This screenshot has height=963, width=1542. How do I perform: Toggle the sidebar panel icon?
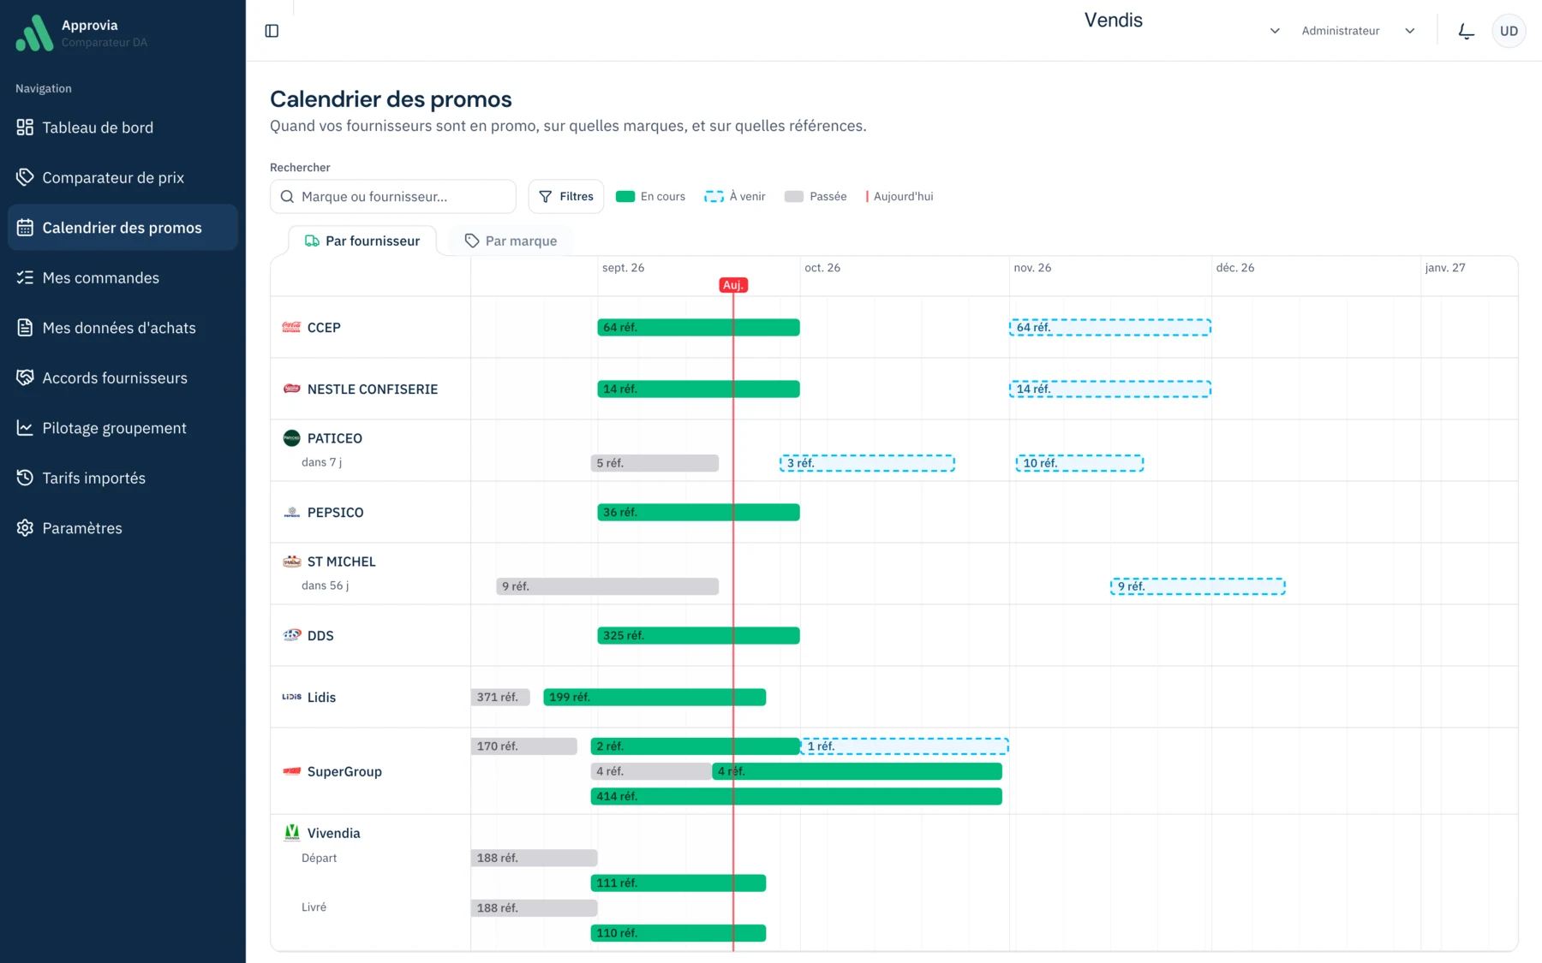pos(272,31)
